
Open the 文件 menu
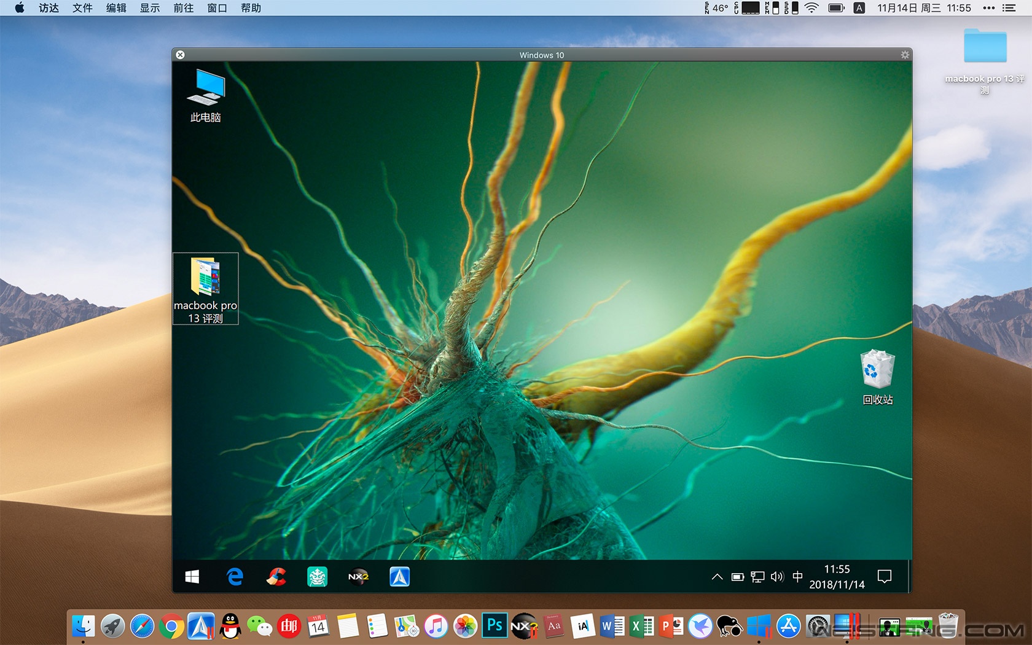[x=82, y=8]
